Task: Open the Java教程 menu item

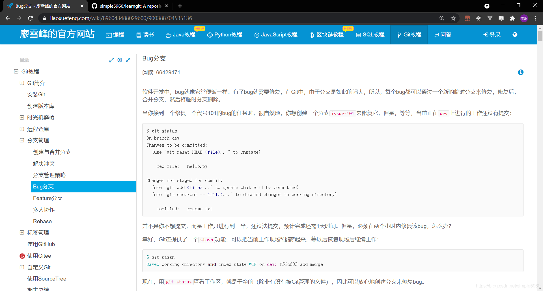Action: pos(181,34)
